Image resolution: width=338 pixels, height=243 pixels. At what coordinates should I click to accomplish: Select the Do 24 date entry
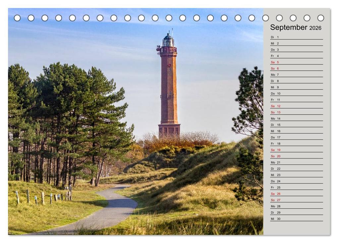(x=275, y=181)
